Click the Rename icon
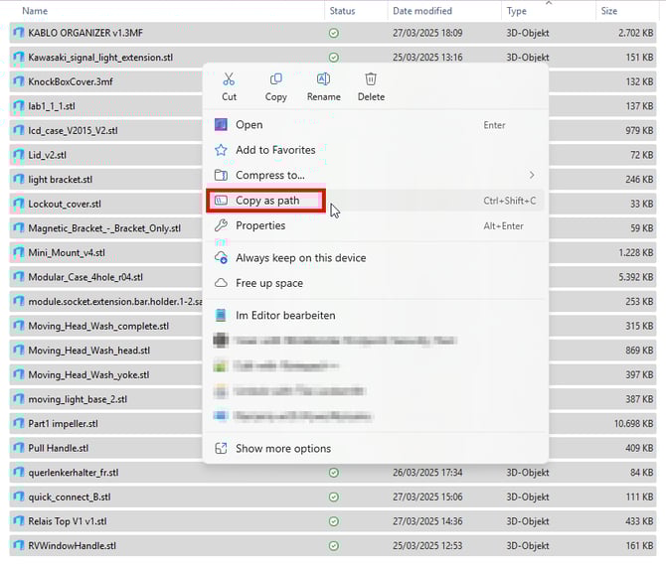The width and height of the screenshot is (666, 568). pyautogui.click(x=323, y=79)
